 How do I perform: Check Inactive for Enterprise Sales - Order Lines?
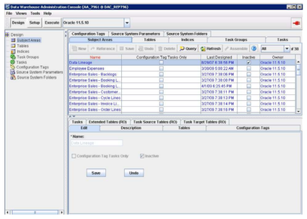pos(249,109)
